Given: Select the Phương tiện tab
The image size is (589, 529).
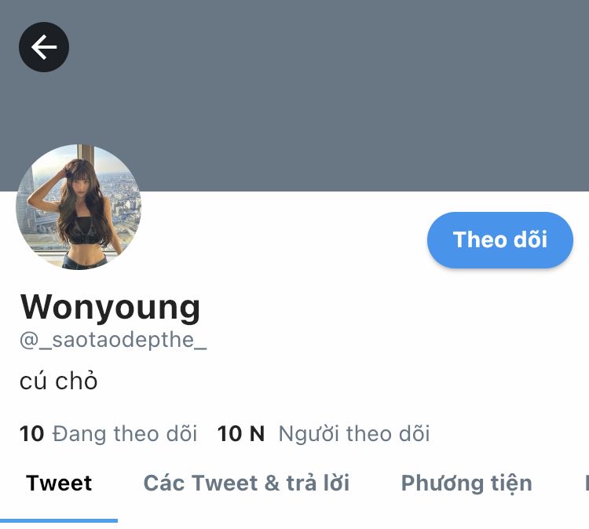Looking at the screenshot, I should (466, 484).
